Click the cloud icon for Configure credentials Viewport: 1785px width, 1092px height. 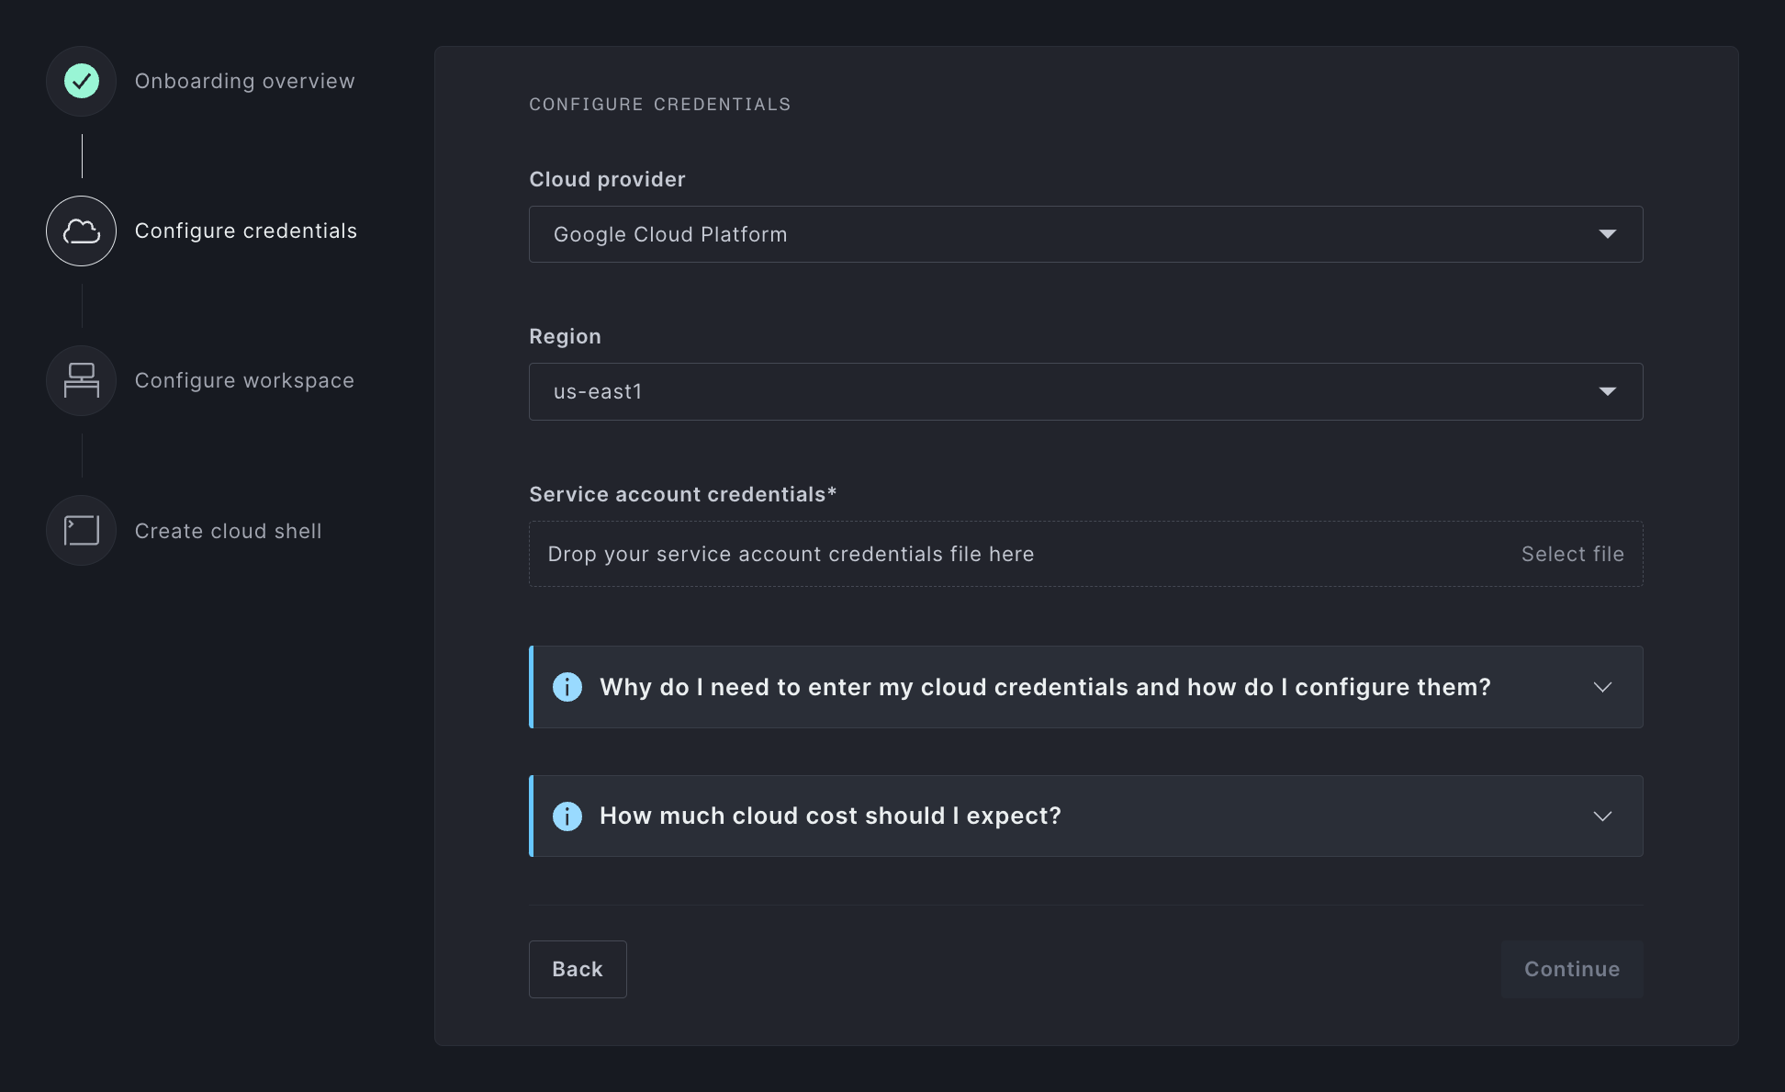click(82, 231)
